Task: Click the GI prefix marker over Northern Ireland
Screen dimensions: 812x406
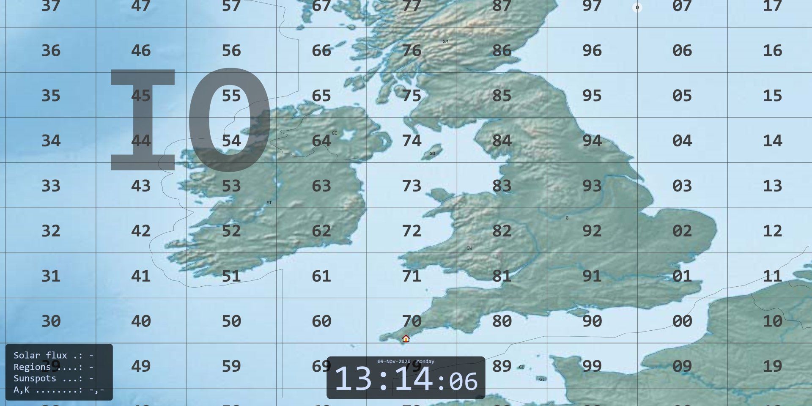Action: (334, 132)
